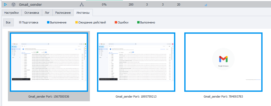Open the Остановка tab

pos(32,13)
